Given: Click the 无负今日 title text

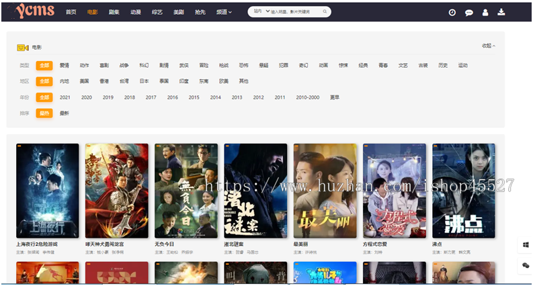Looking at the screenshot, I should (164, 244).
